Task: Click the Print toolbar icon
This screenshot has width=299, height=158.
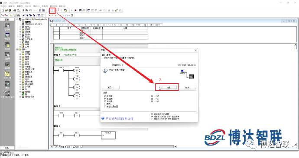Action: coord(15,10)
